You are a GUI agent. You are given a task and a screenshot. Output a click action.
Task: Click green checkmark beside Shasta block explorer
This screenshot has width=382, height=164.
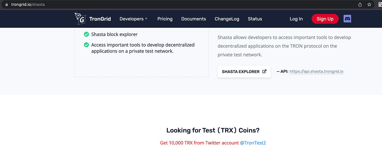[86, 34]
